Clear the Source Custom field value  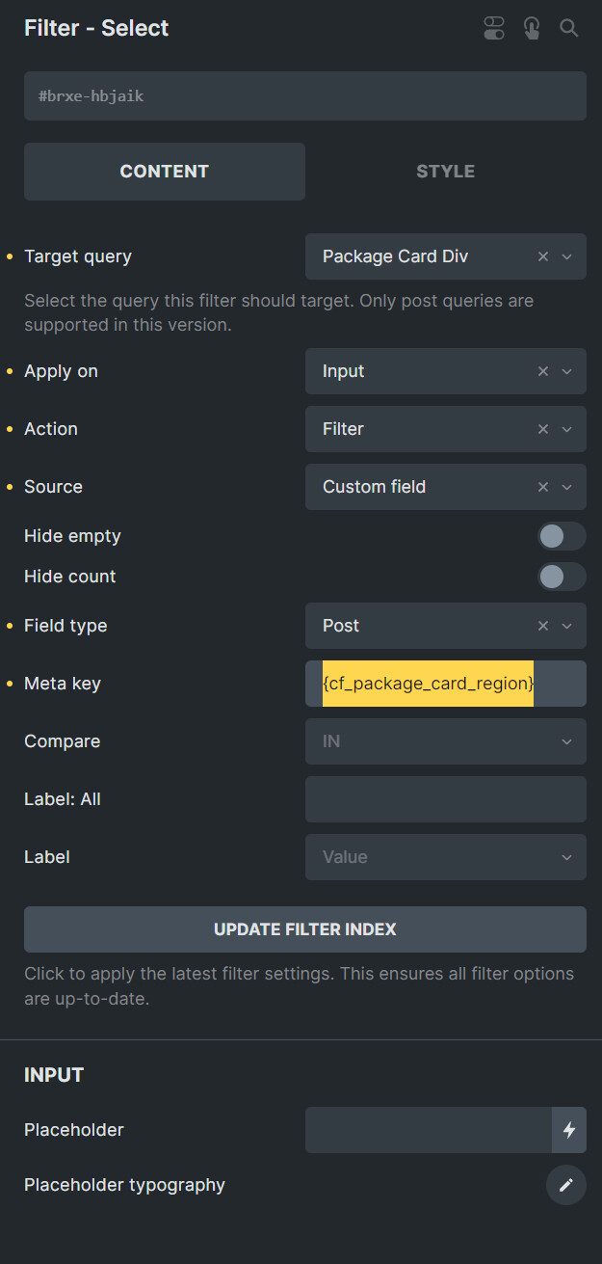point(543,487)
